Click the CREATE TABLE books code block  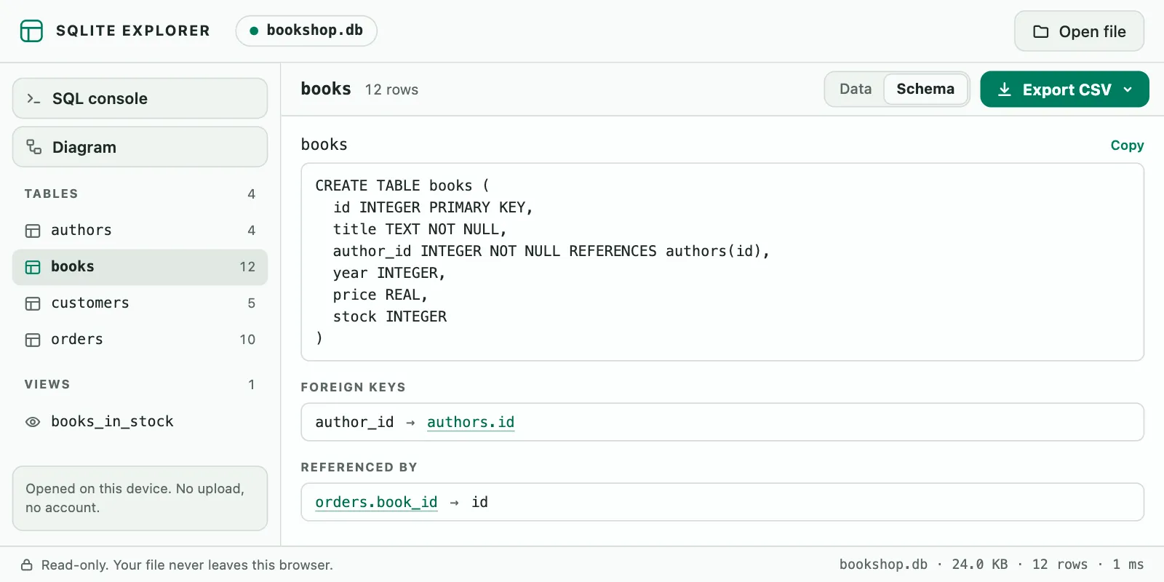click(x=722, y=262)
